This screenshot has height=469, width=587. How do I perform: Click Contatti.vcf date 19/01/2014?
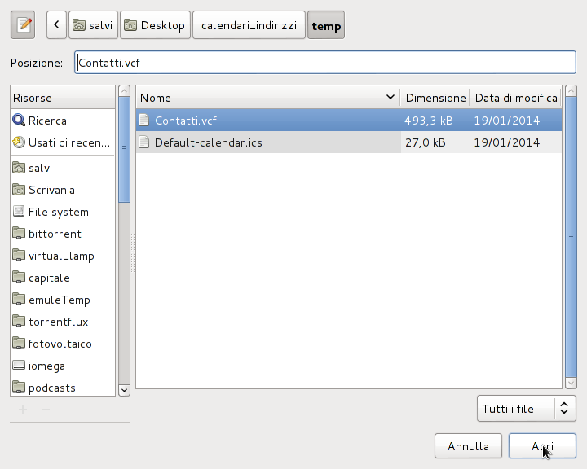click(x=507, y=121)
